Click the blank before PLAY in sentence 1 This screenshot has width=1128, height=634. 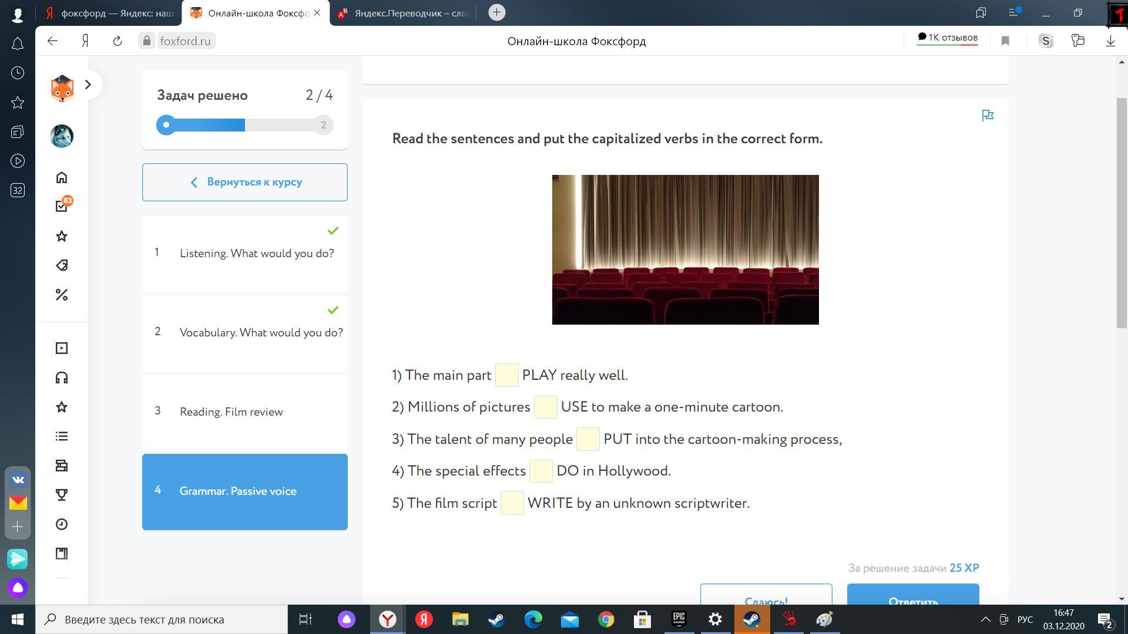tap(506, 376)
